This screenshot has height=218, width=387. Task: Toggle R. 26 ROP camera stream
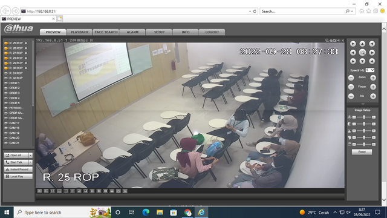point(16,48)
